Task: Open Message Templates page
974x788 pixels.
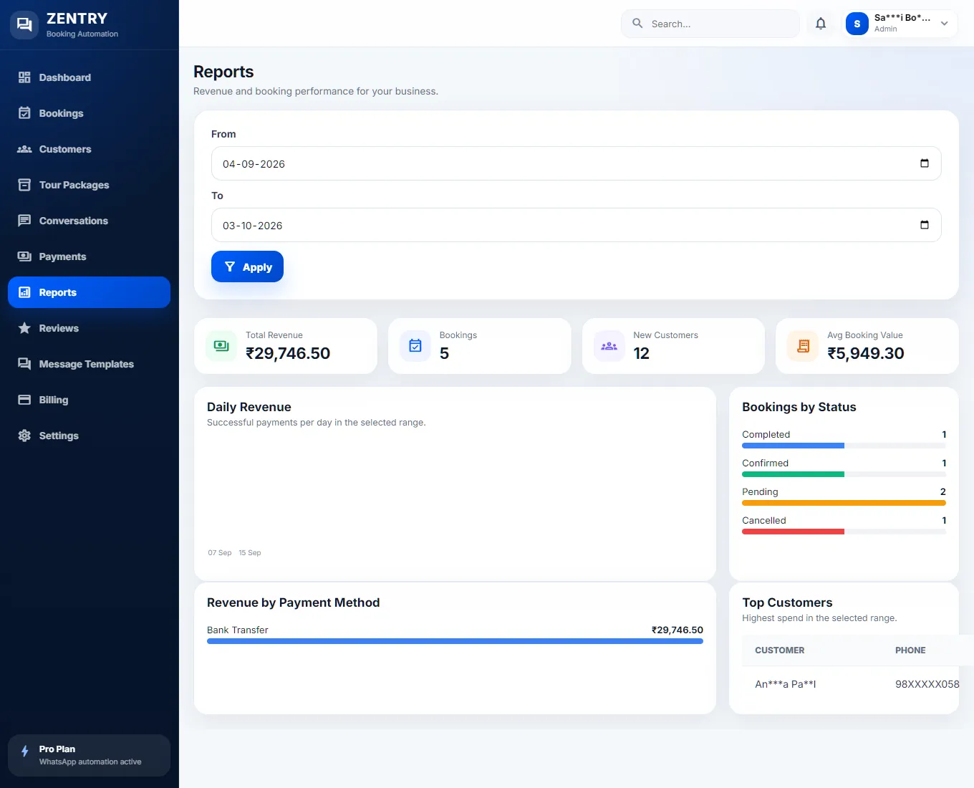Action: [x=89, y=364]
